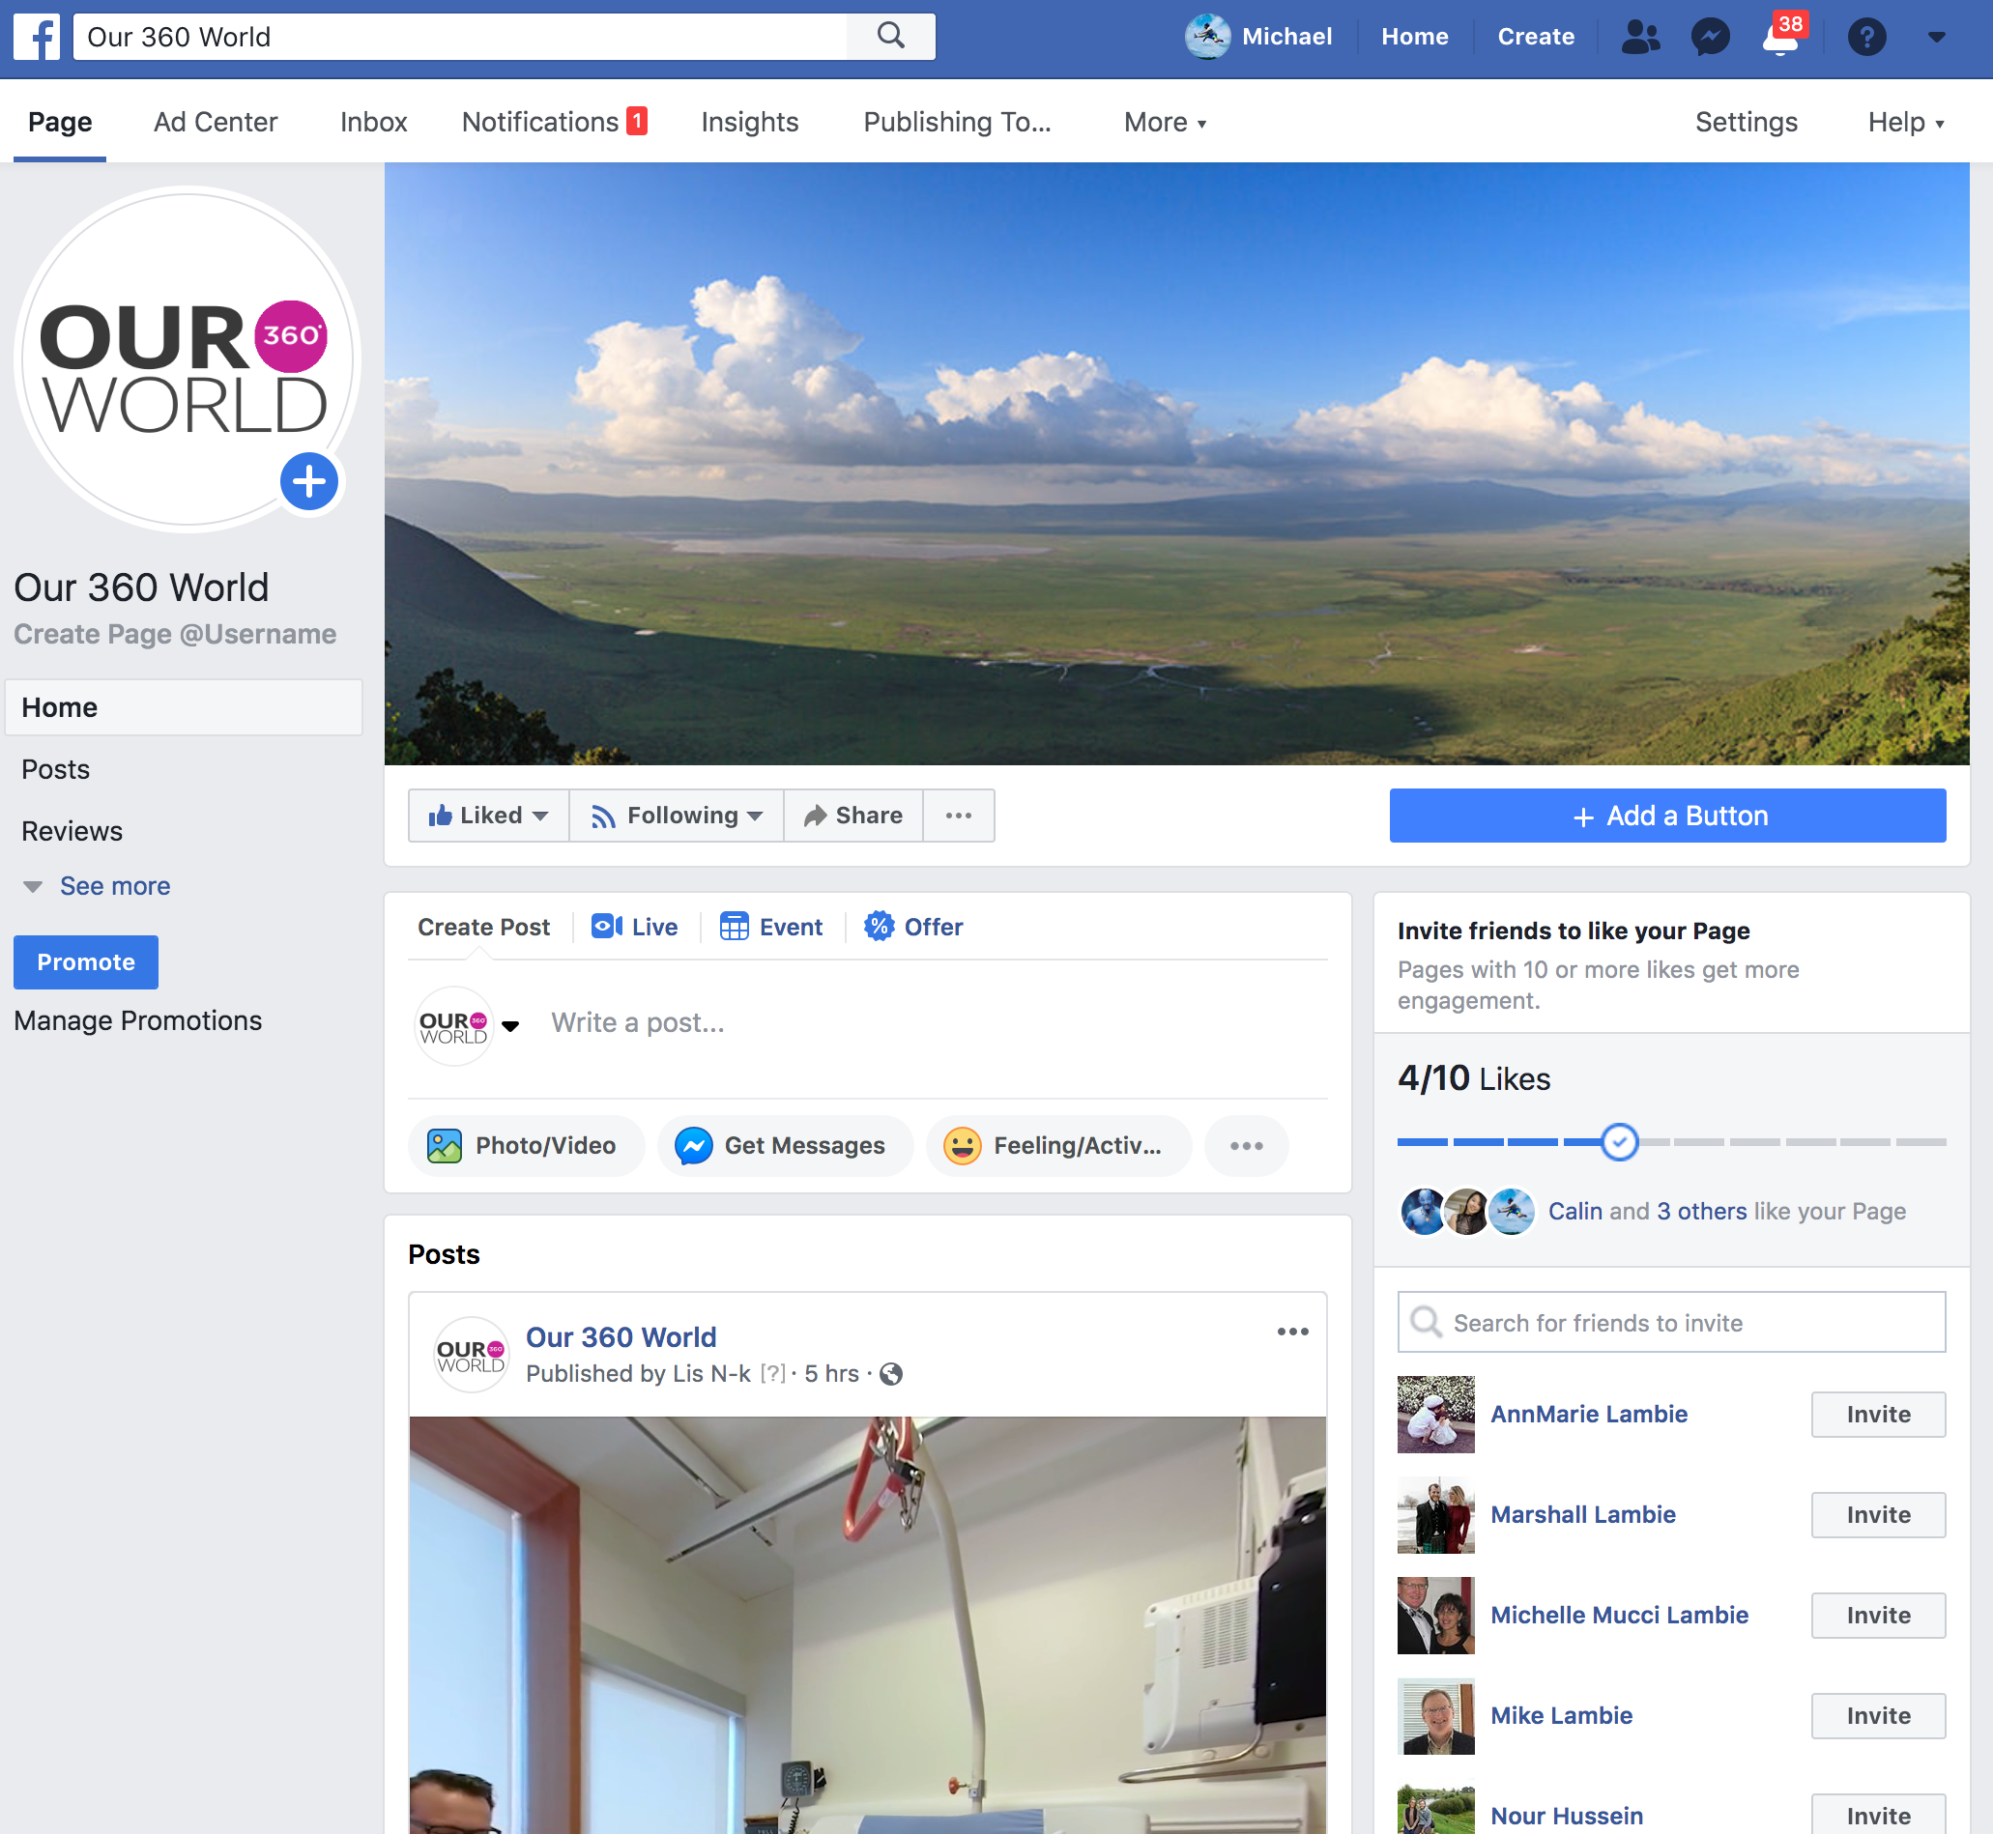Open notifications bell with 38 badge
Image resolution: width=1993 pixels, height=1834 pixels.
[x=1780, y=39]
